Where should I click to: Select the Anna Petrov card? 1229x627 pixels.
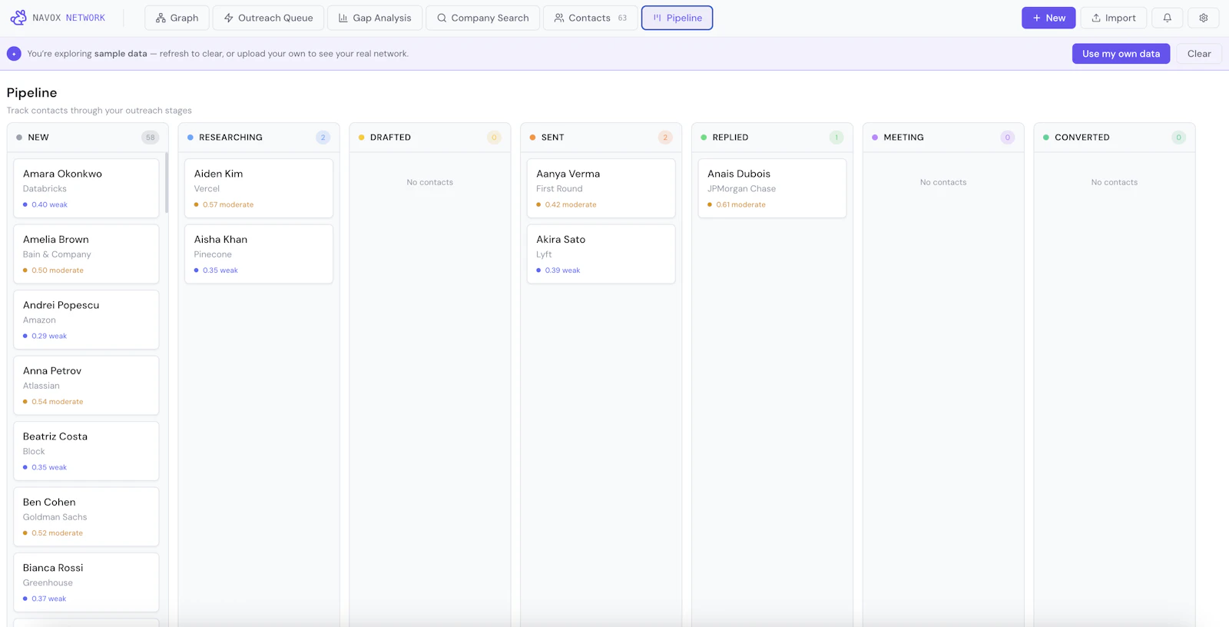tap(86, 386)
